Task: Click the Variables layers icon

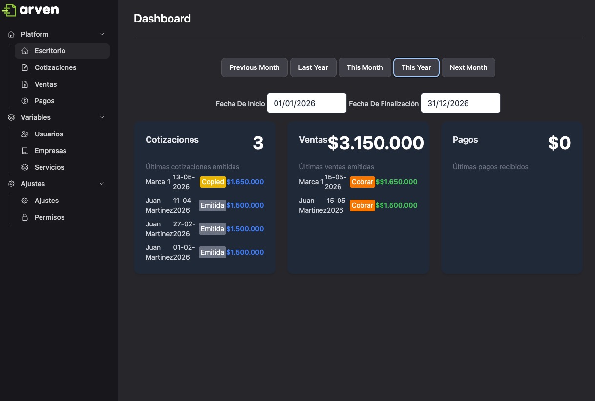Action: [x=11, y=117]
